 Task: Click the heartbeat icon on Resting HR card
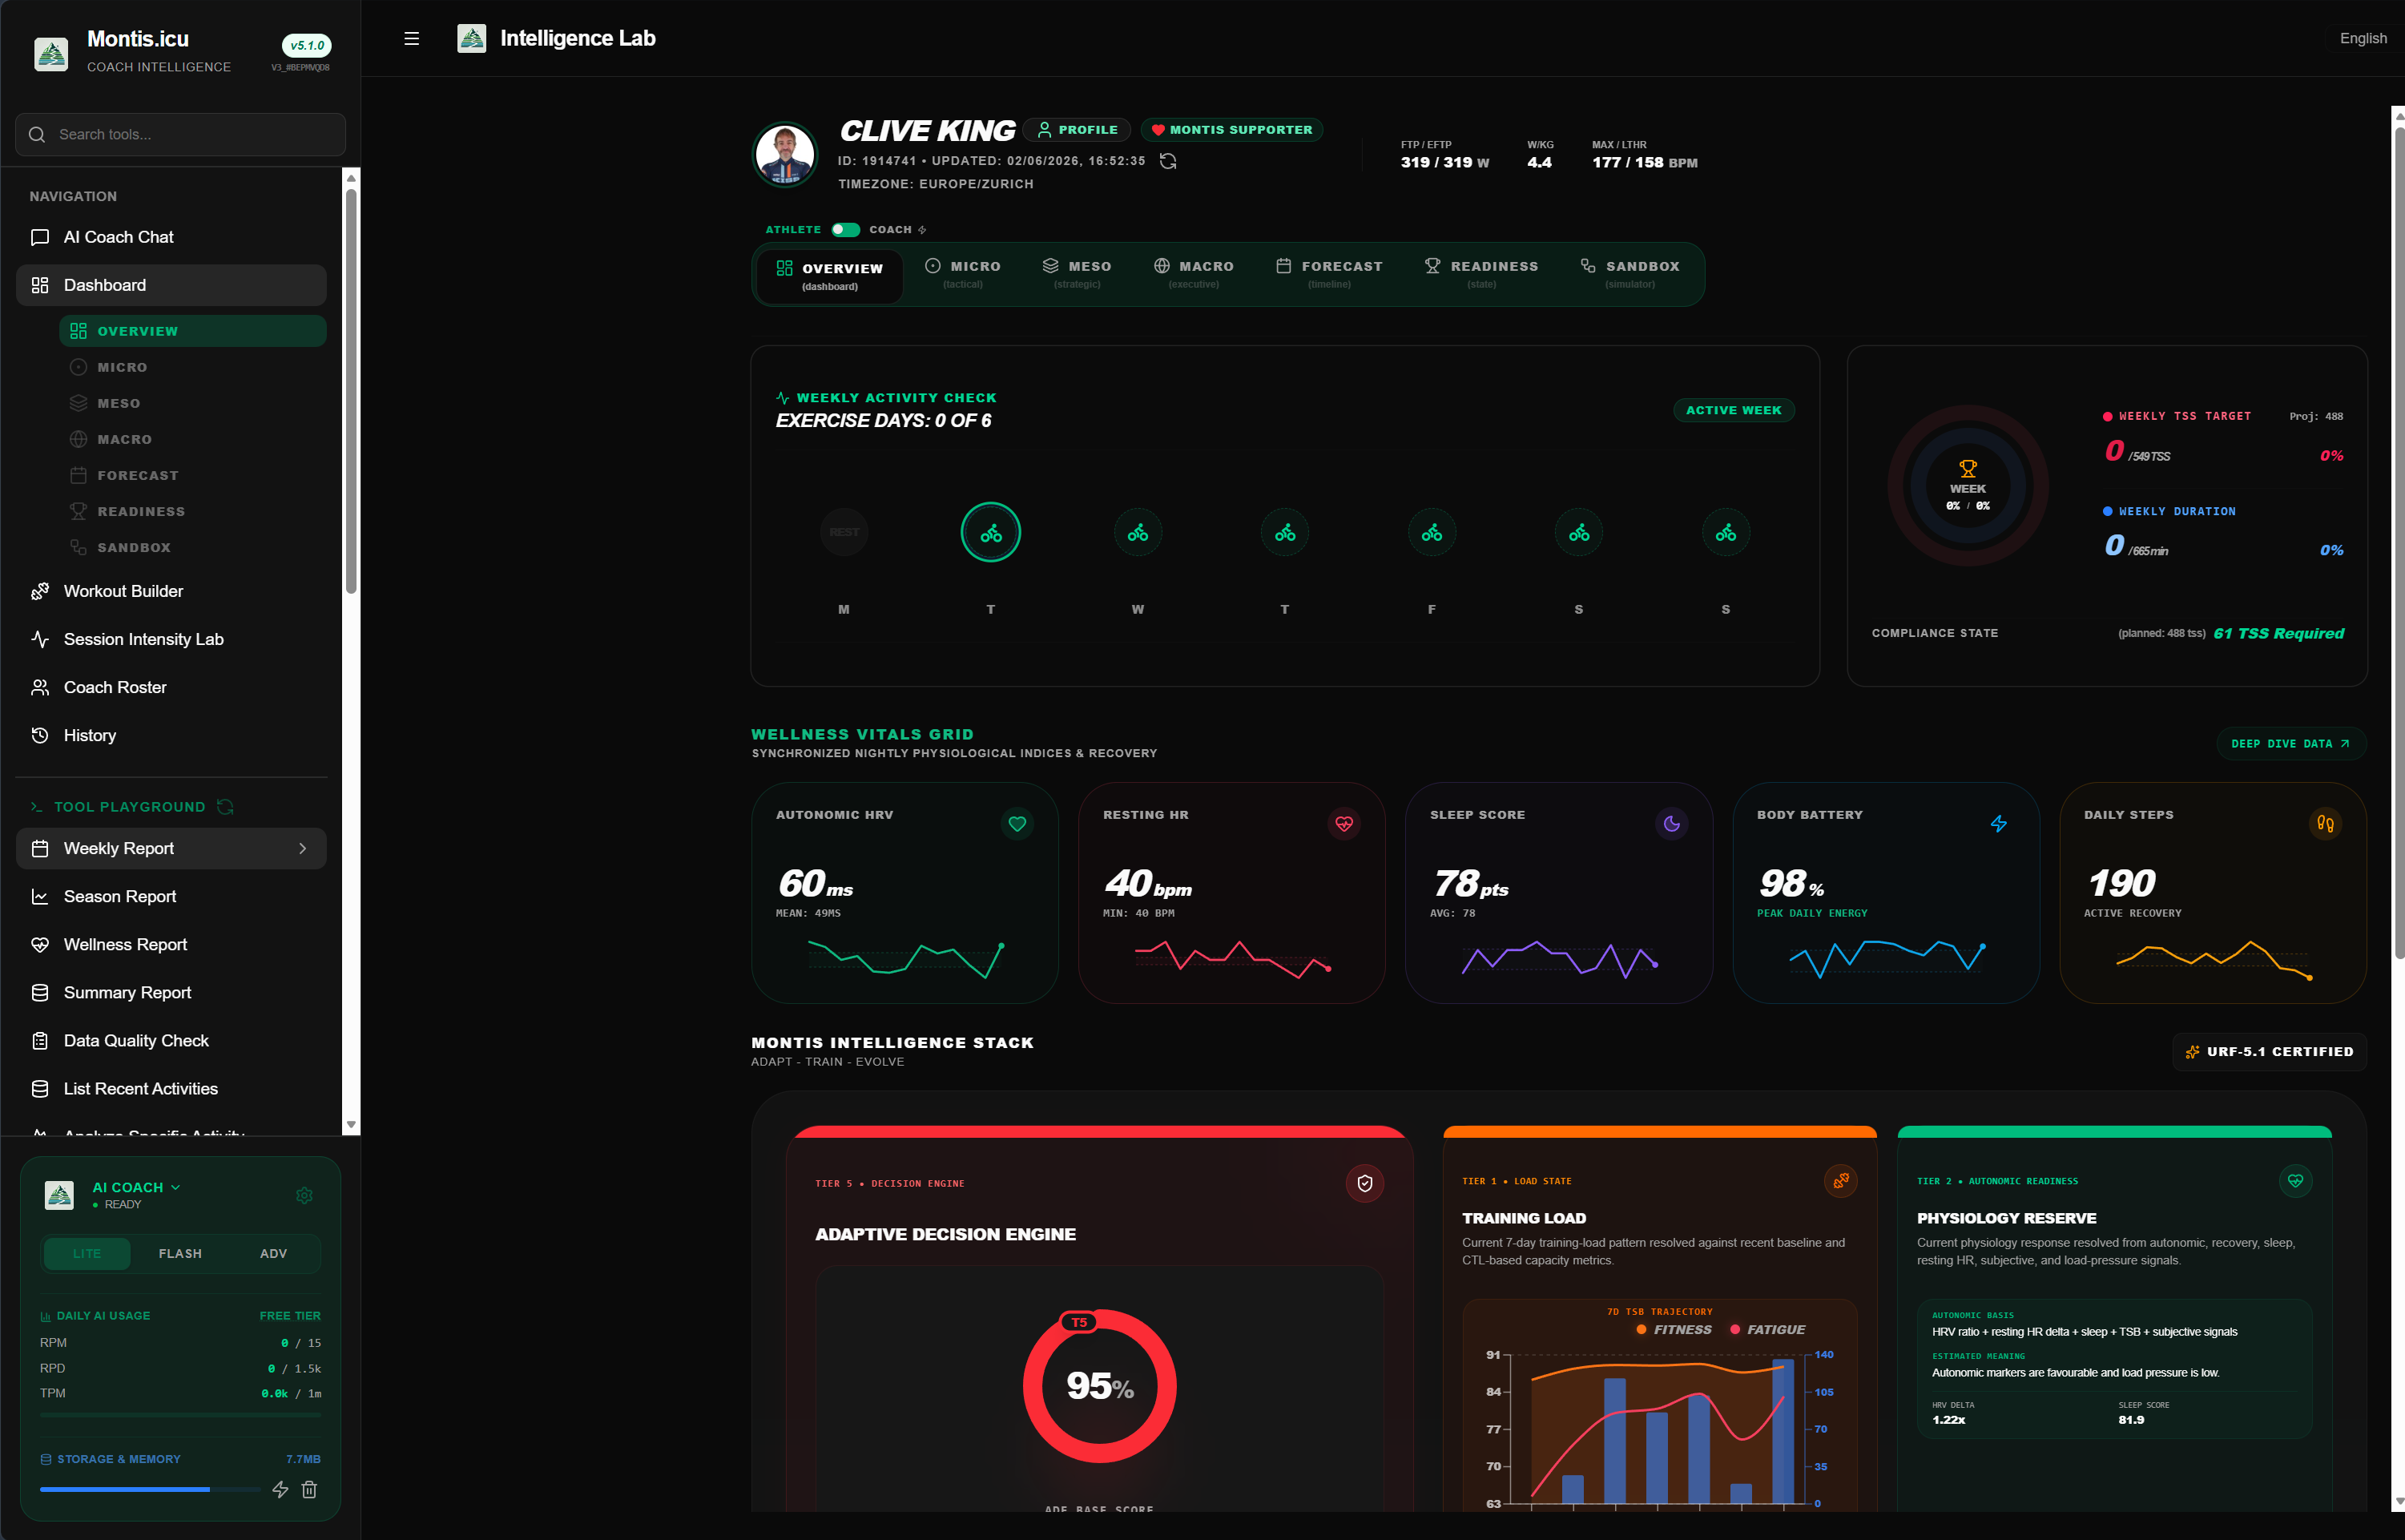click(1343, 823)
